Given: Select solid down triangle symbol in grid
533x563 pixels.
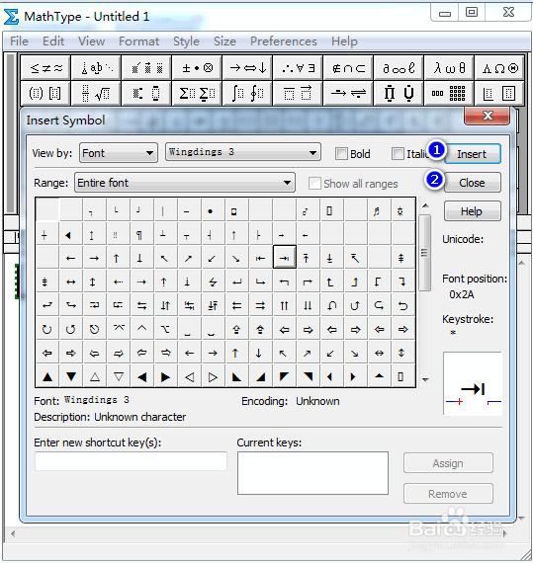Looking at the screenshot, I should click(x=71, y=376).
